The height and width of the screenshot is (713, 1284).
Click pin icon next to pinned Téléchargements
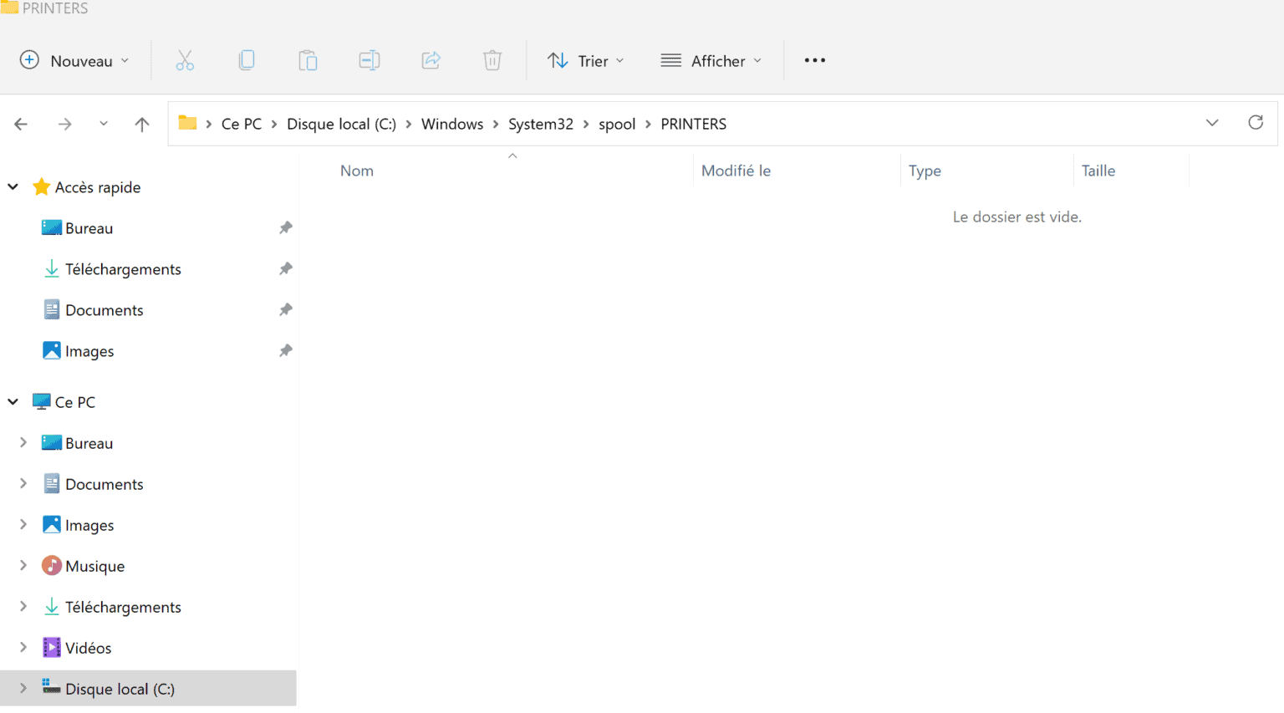coord(286,268)
